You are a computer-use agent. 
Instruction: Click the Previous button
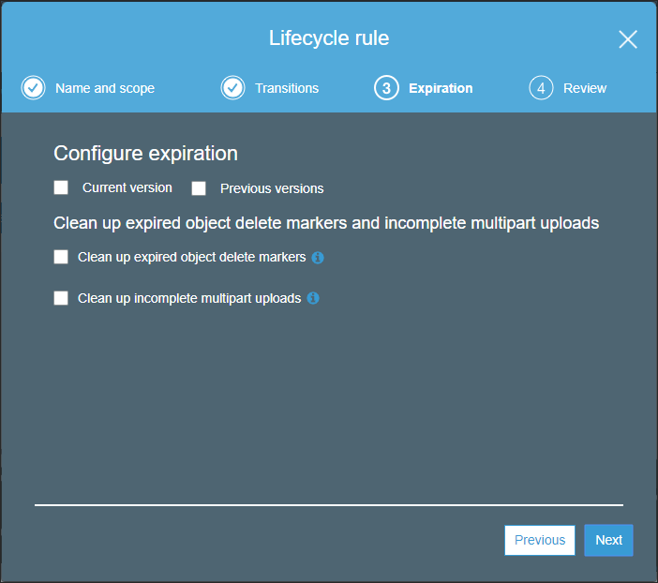tap(540, 540)
